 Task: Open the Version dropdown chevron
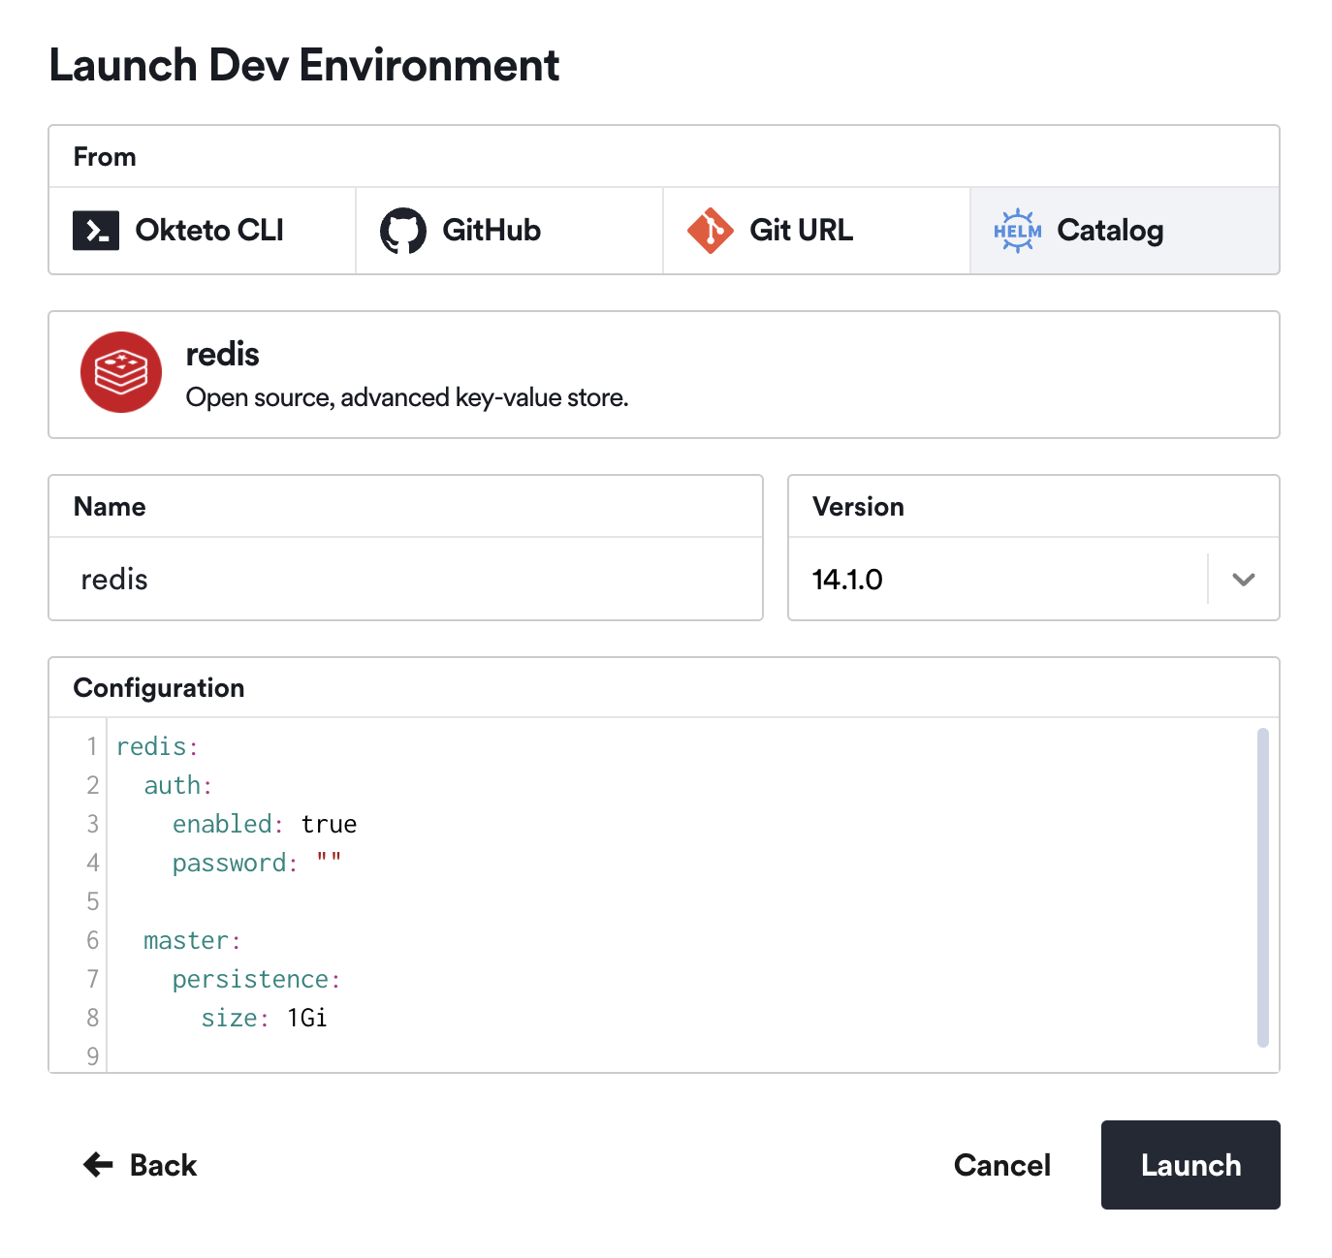1244,580
